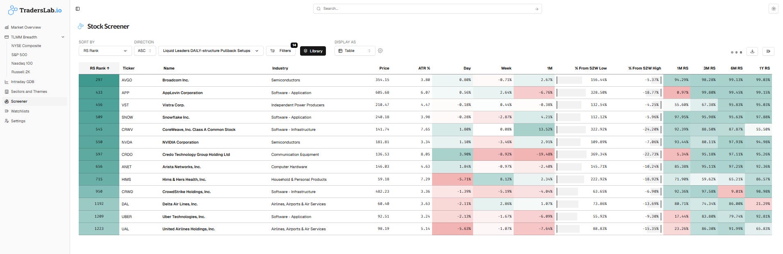Open the Filters button

click(x=281, y=51)
